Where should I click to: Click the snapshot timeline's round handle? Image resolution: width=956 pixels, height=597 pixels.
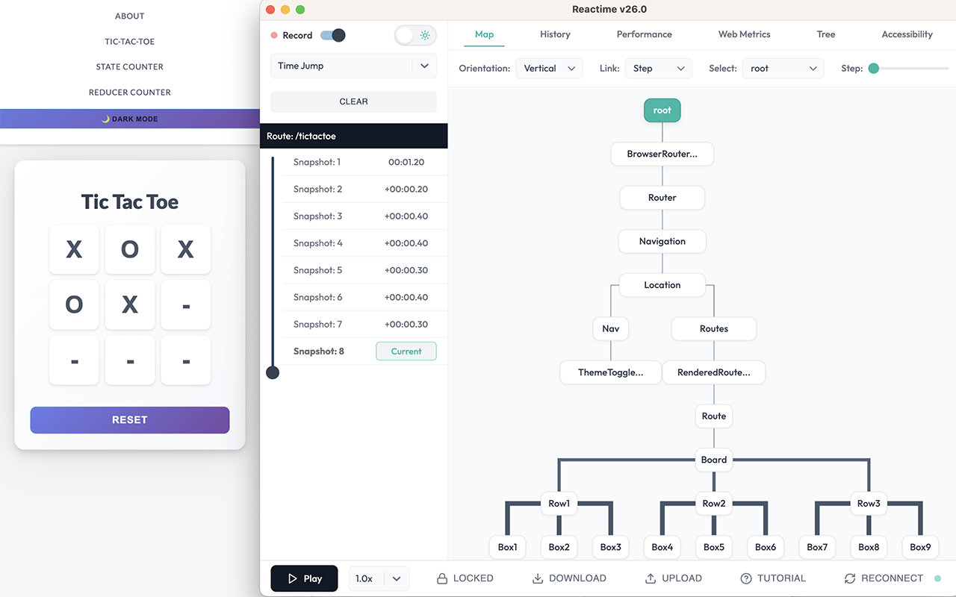tap(273, 372)
